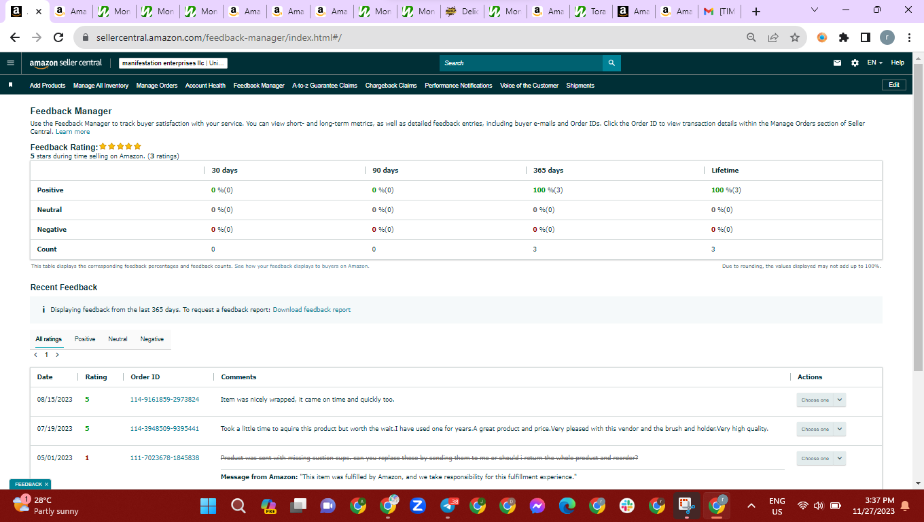The image size is (924, 522).
Task: Open the manifestation enterprises llc account switcher
Action: (x=173, y=63)
